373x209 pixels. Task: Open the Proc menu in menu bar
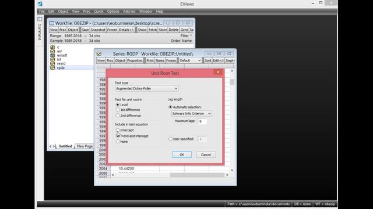point(87,12)
